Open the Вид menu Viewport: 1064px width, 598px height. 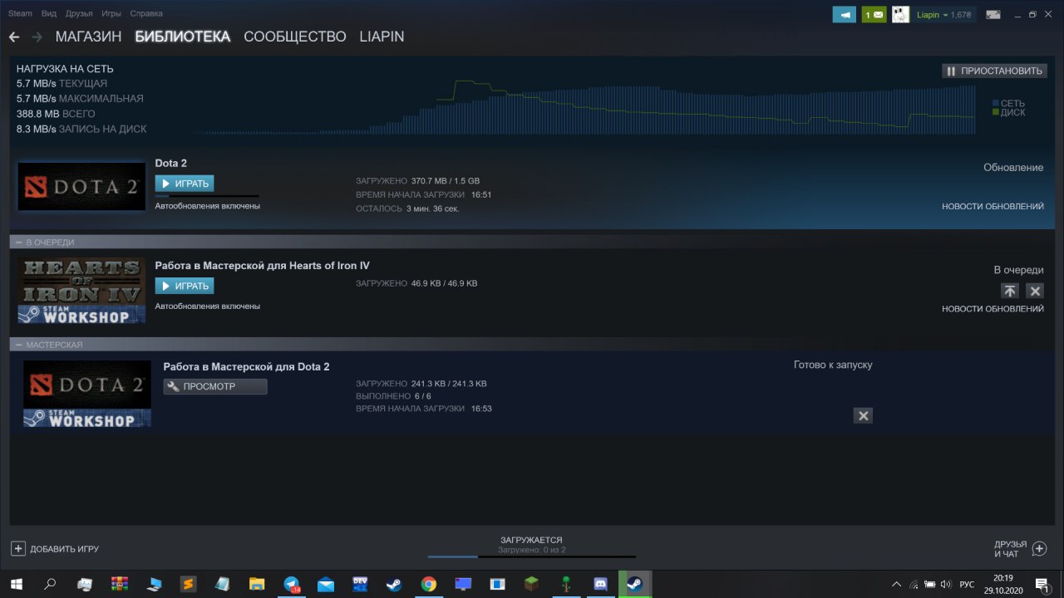49,13
